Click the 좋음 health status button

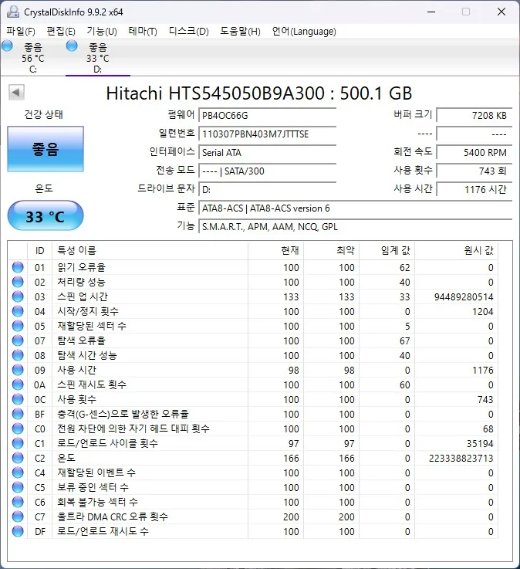[x=46, y=149]
